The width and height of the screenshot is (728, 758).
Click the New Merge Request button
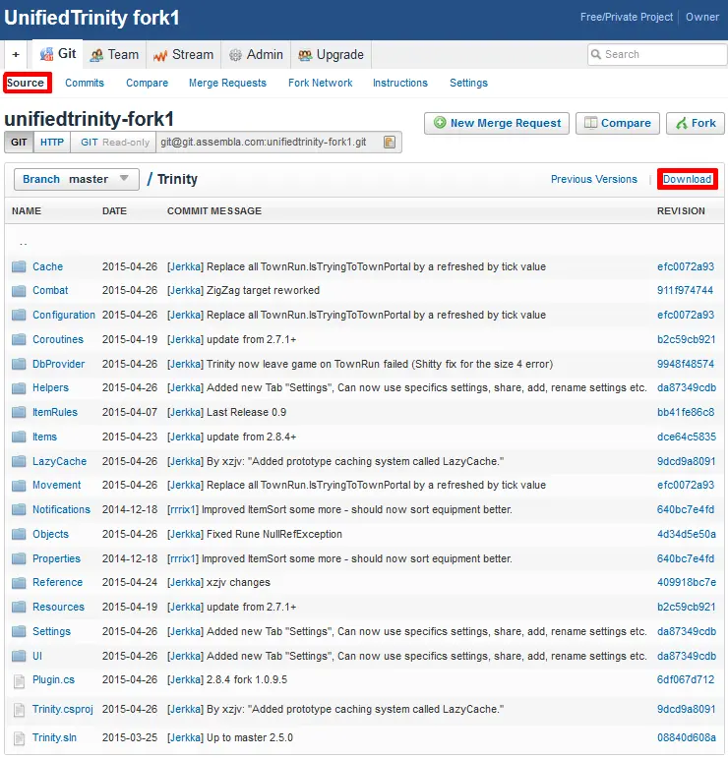497,123
